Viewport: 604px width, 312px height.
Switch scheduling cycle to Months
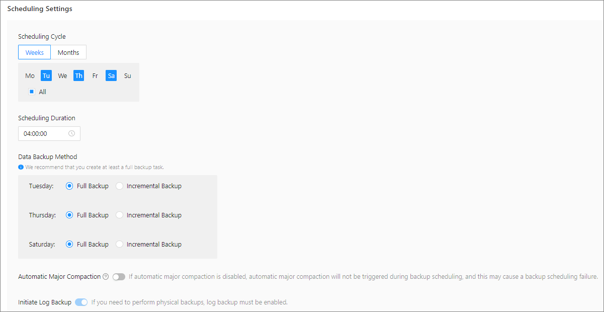[68, 52]
